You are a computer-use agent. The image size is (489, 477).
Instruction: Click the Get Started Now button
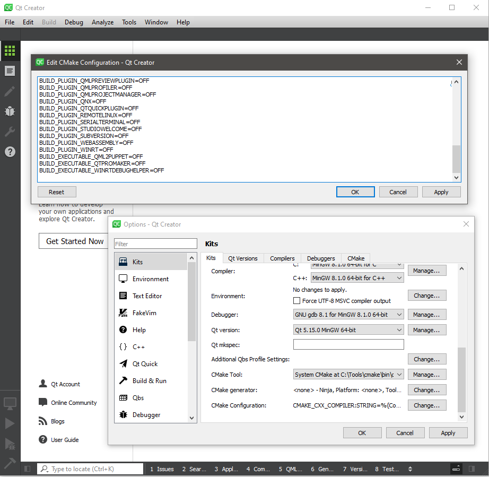coord(75,241)
